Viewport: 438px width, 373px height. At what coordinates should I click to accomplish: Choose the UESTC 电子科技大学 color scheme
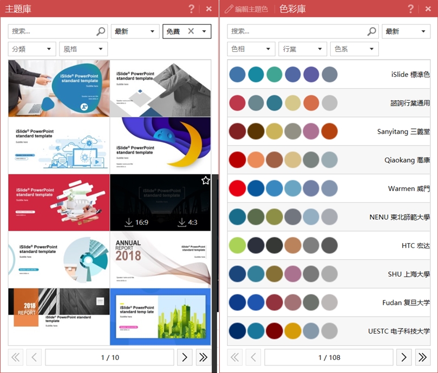pos(329,331)
